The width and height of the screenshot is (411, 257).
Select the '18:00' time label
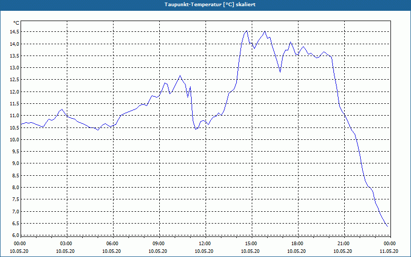coord(297,244)
